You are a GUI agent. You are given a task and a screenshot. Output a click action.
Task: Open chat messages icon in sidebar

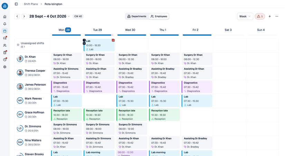(x=5, y=38)
